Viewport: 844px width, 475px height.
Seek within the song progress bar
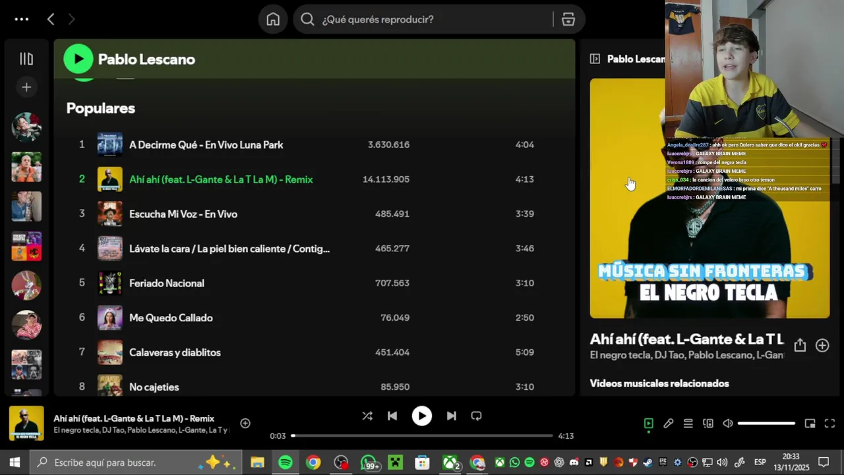point(422,435)
